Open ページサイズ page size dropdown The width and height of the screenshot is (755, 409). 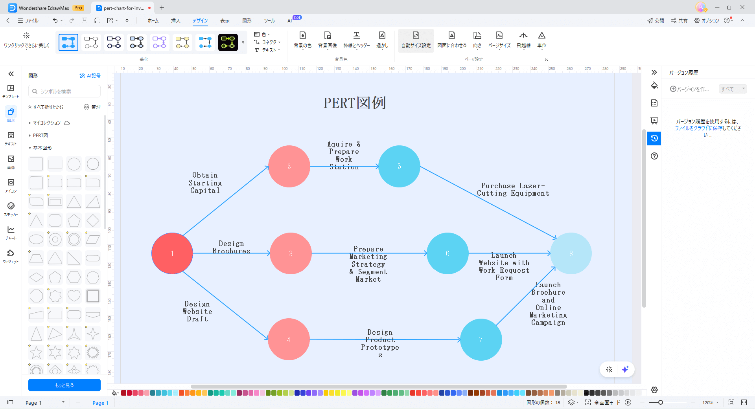(x=499, y=40)
